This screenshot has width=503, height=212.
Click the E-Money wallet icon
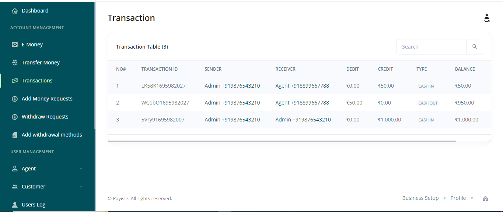[15, 44]
